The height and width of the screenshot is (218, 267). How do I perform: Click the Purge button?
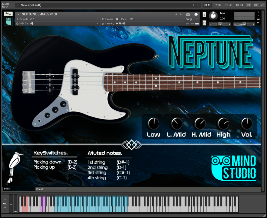coord(188,19)
